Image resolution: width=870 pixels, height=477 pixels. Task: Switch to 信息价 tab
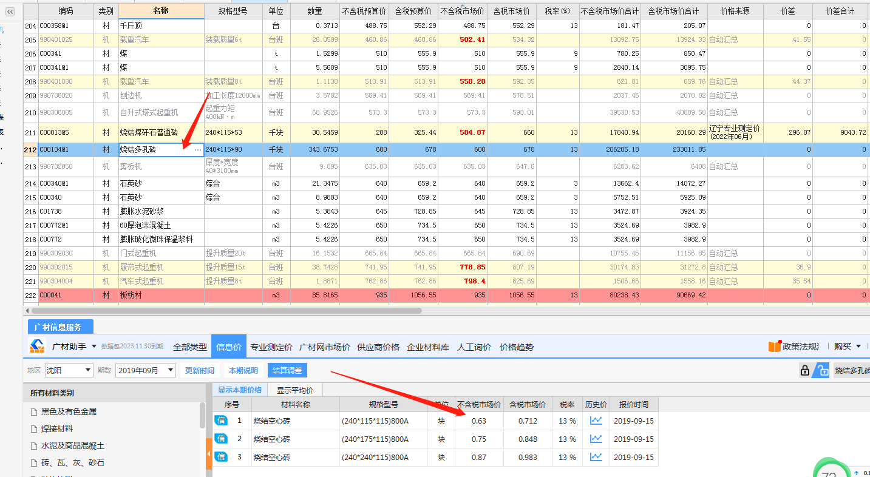(x=229, y=347)
